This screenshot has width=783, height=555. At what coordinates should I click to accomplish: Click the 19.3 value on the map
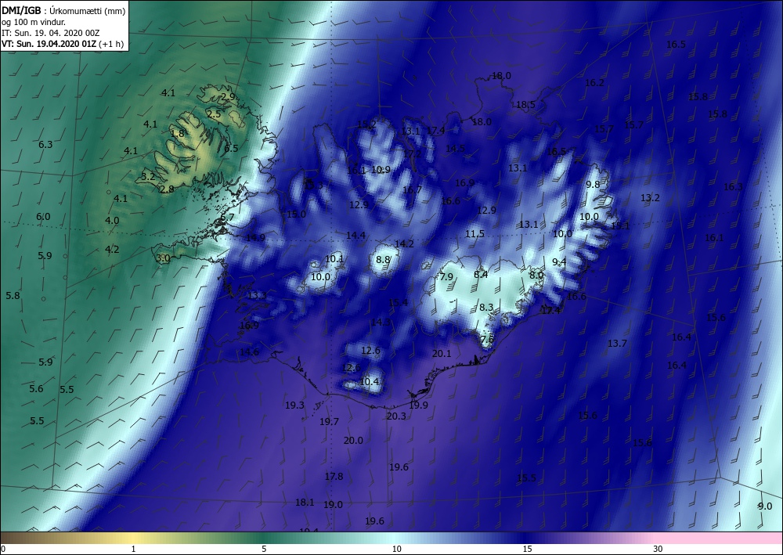tap(294, 405)
